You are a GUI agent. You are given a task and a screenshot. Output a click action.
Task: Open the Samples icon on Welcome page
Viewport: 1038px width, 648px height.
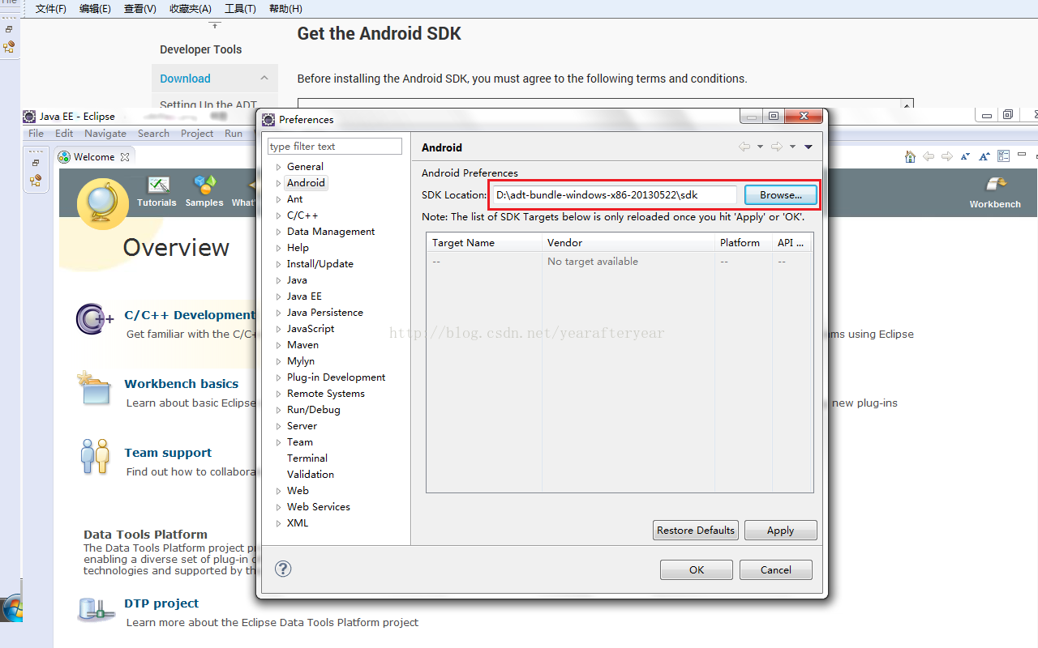tap(204, 185)
